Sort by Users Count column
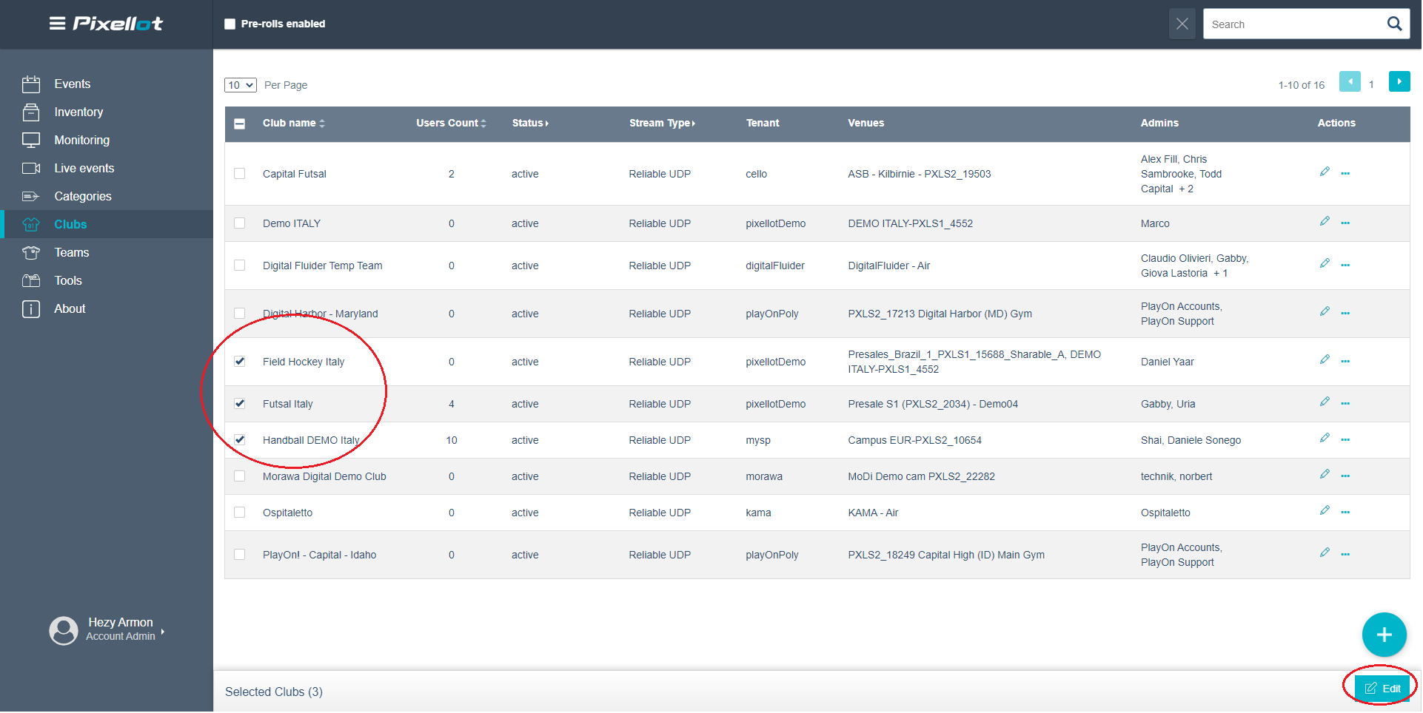Screen dimensions: 1423x713 (451, 124)
